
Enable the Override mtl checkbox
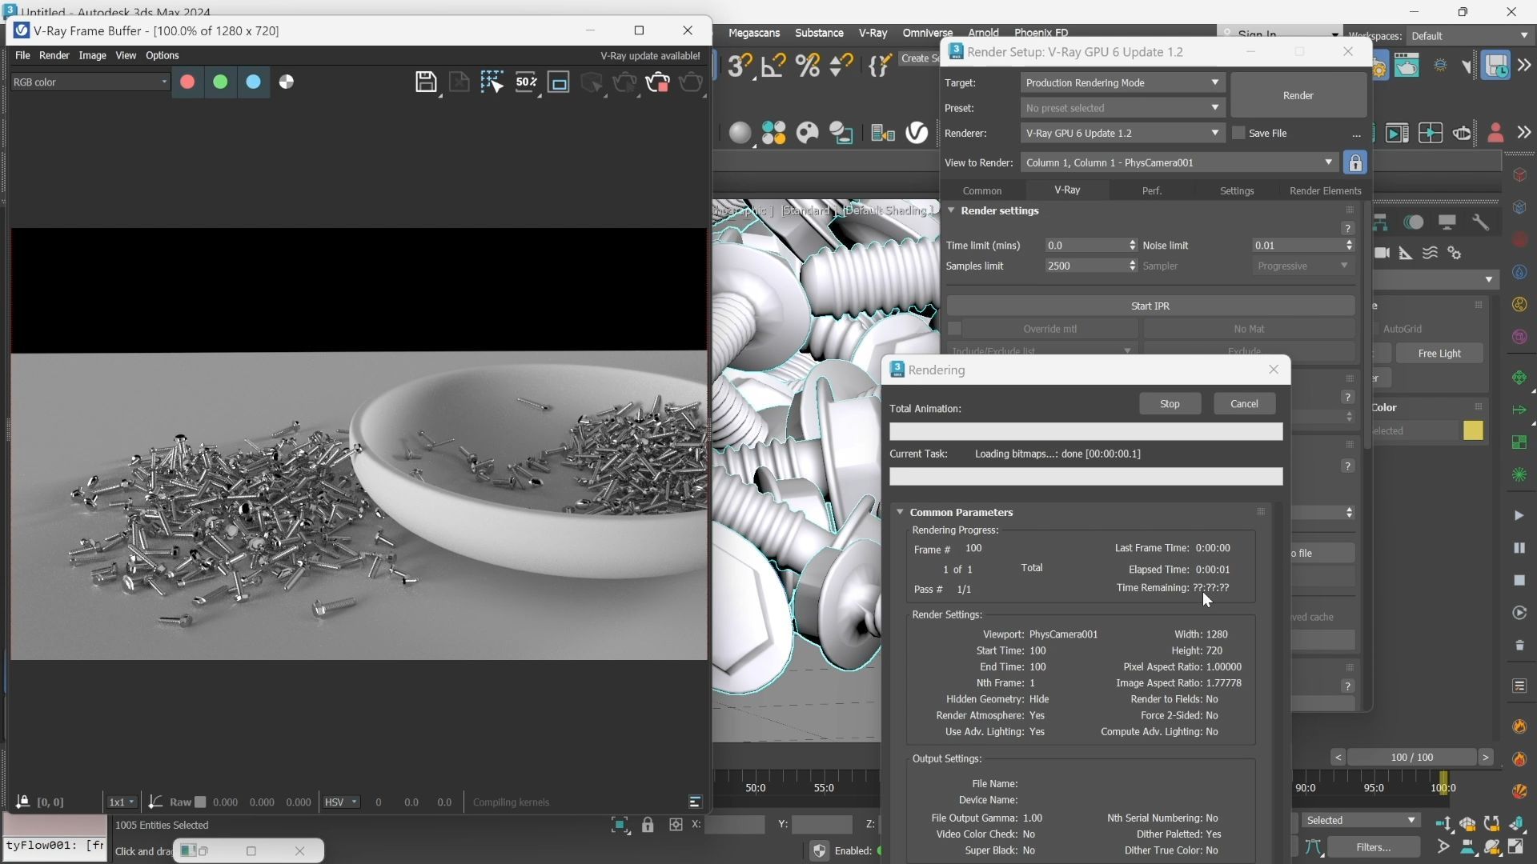coord(954,329)
